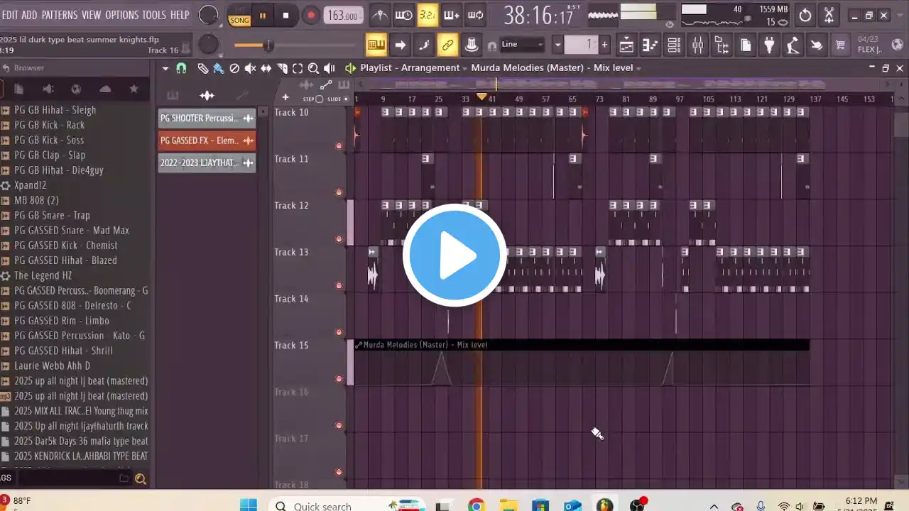Viewport: 909px width, 511px height.
Task: Click the one-click audio recording scissors icon
Action: click(x=829, y=15)
